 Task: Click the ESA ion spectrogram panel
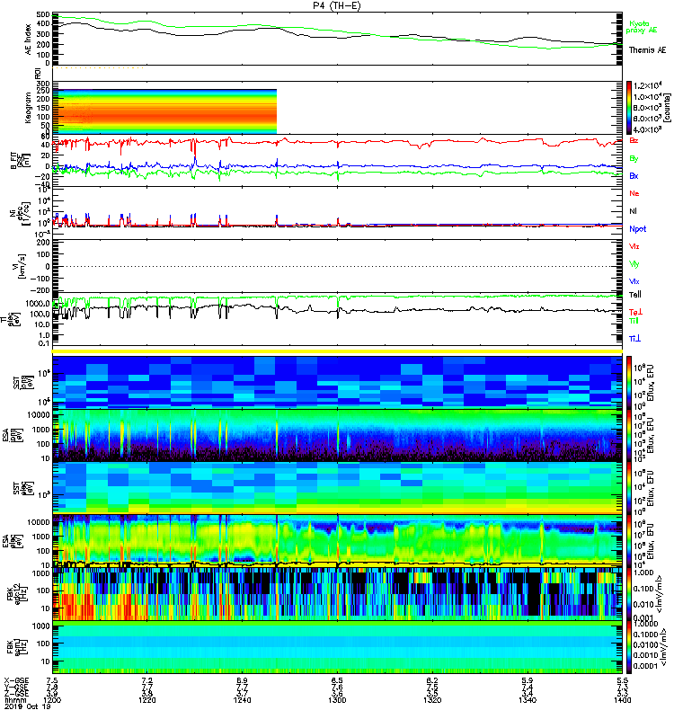coord(338,435)
